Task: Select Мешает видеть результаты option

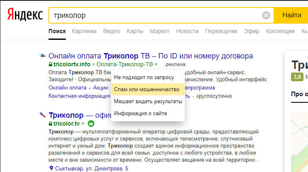Action: [x=148, y=102]
